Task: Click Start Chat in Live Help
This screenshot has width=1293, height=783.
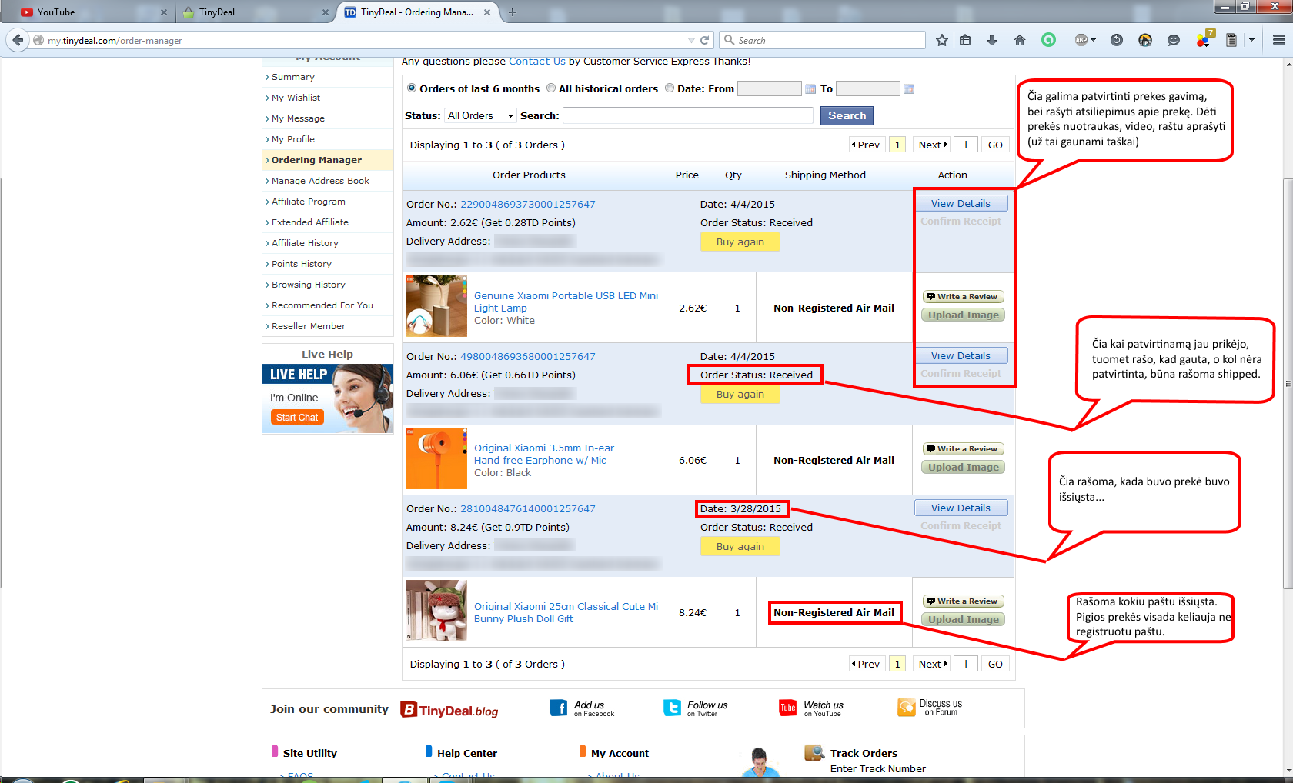Action: tap(297, 417)
